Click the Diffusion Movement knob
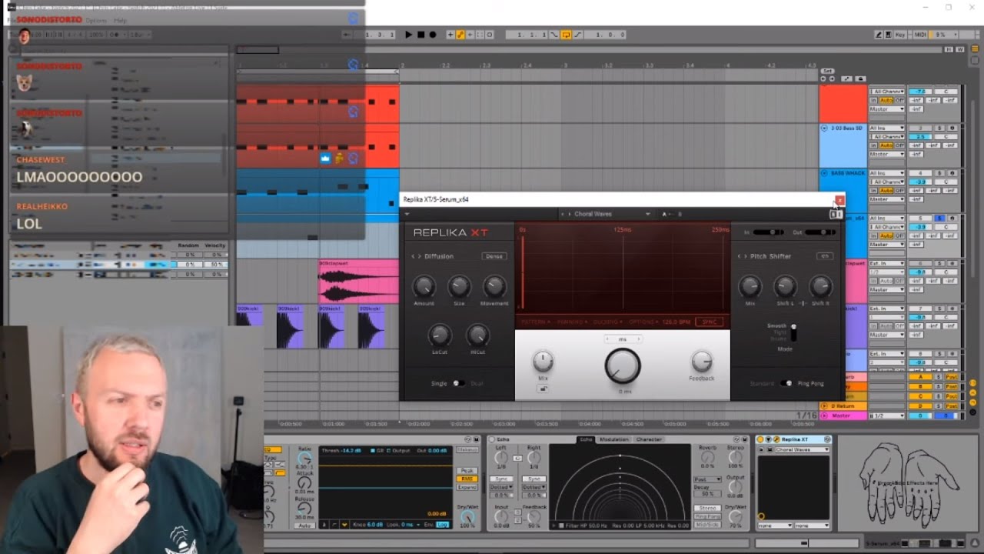The height and width of the screenshot is (554, 984). 494,286
